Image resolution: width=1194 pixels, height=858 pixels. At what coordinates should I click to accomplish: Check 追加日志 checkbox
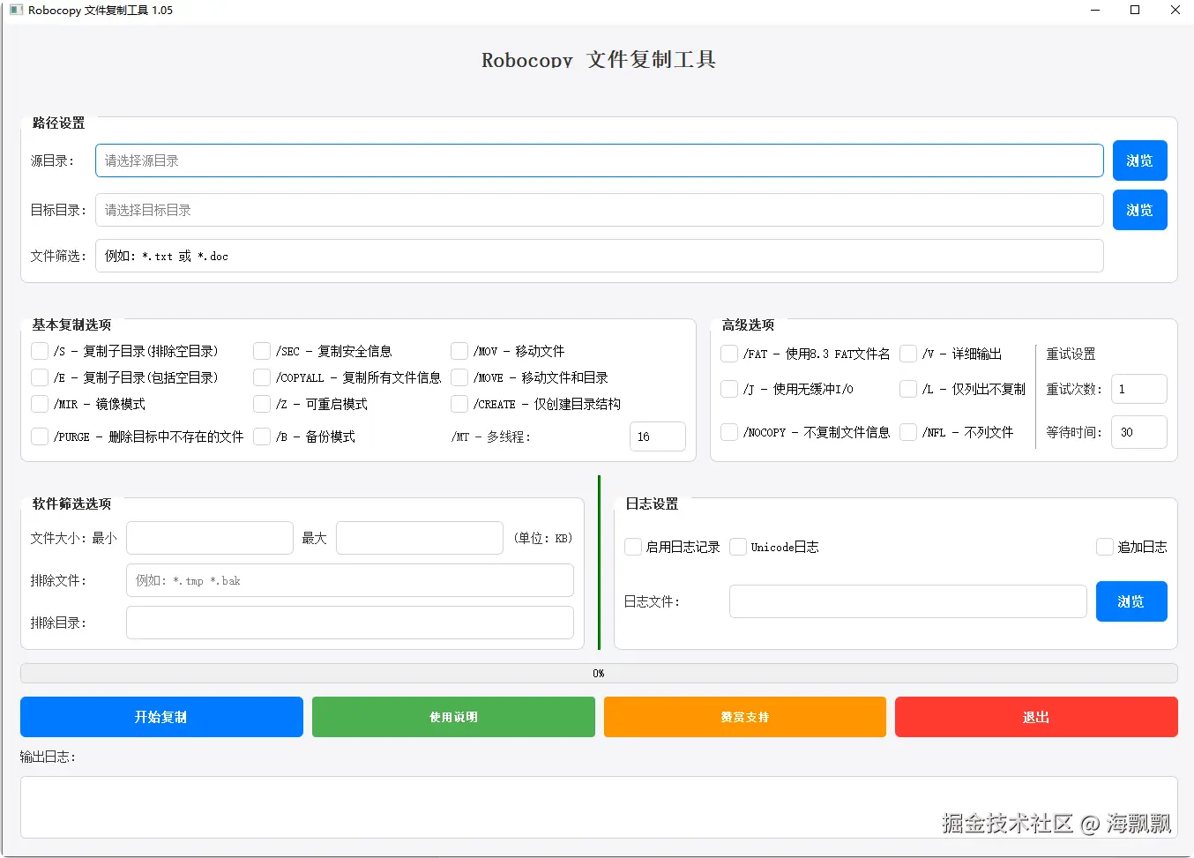(1105, 547)
